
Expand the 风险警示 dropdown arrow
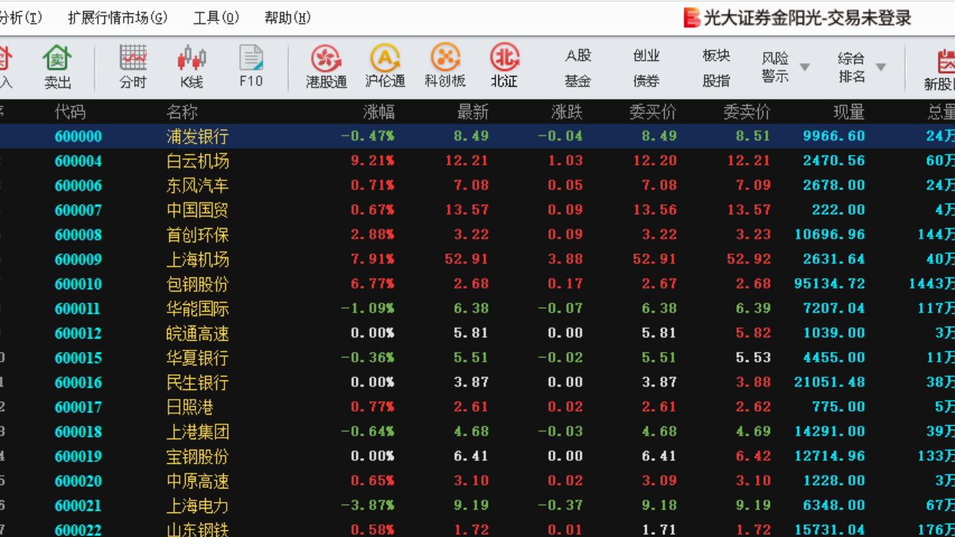click(806, 66)
